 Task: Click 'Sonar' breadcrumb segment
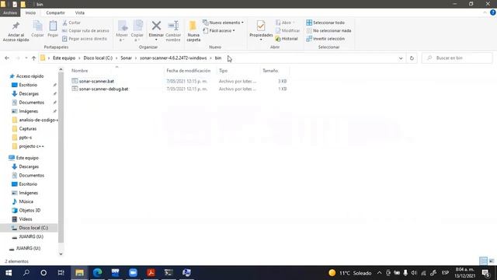pyautogui.click(x=126, y=58)
